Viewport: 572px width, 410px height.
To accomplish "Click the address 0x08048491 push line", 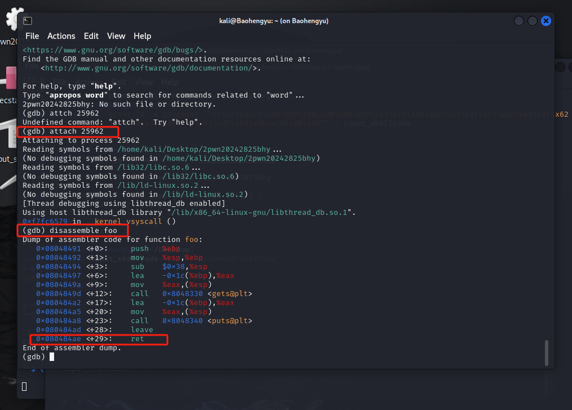I will pyautogui.click(x=108, y=249).
